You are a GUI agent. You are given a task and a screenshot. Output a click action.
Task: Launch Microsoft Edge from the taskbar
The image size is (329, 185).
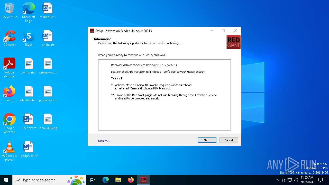pos(106,180)
